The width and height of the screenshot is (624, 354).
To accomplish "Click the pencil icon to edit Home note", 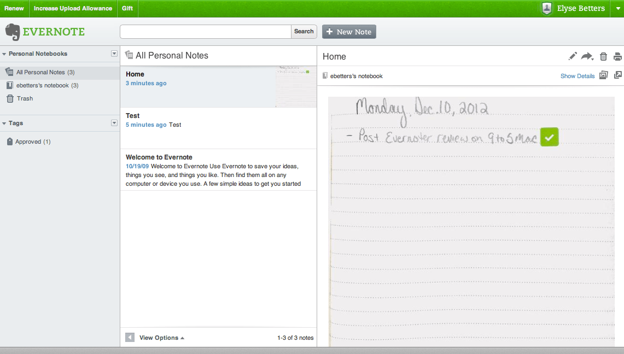I will click(x=573, y=56).
